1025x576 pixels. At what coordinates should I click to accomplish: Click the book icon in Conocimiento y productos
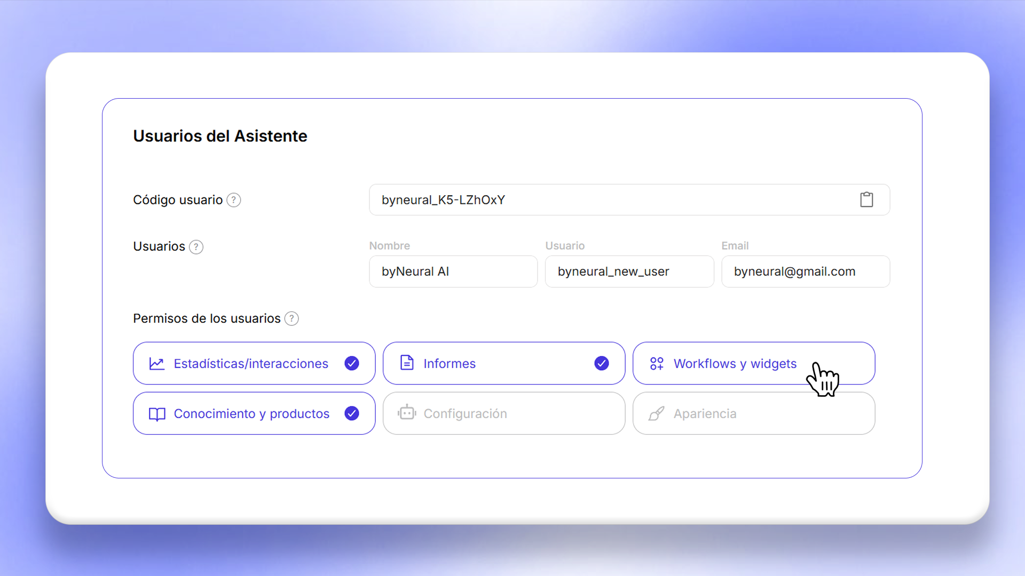coord(157,414)
